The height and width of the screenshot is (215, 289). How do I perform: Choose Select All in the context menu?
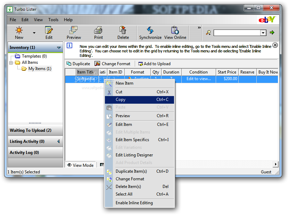tap(140, 194)
